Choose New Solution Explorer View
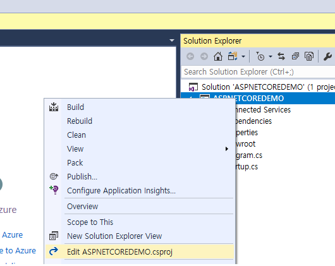335x266 pixels. click(140, 236)
